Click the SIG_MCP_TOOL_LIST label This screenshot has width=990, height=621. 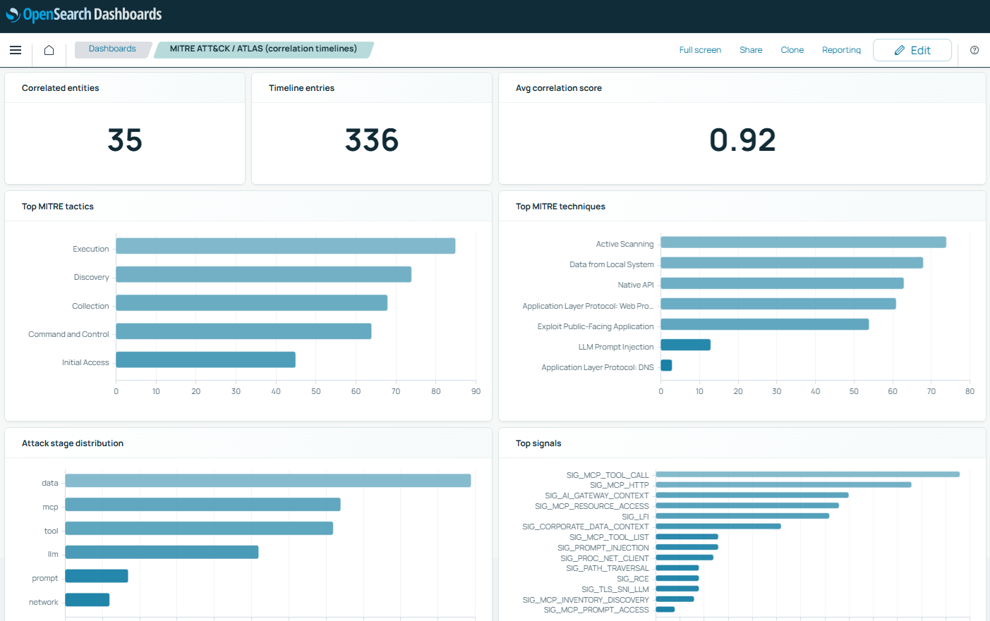(609, 537)
